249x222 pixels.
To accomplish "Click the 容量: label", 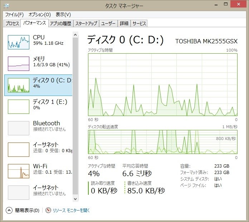I will tap(185, 166).
